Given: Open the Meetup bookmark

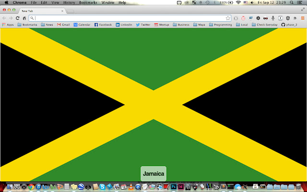Looking at the screenshot, I should click(x=162, y=24).
